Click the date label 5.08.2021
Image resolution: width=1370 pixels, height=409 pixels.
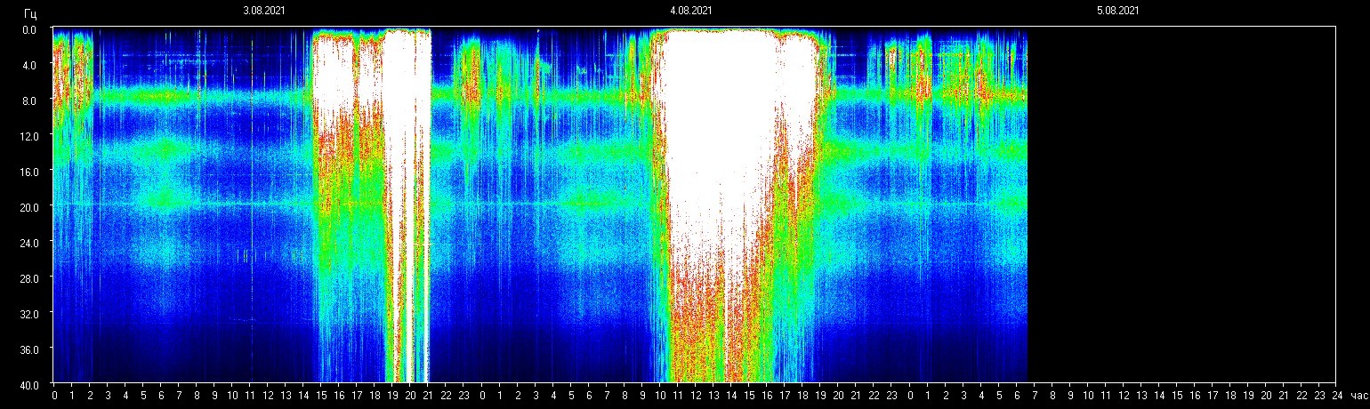click(x=1117, y=11)
